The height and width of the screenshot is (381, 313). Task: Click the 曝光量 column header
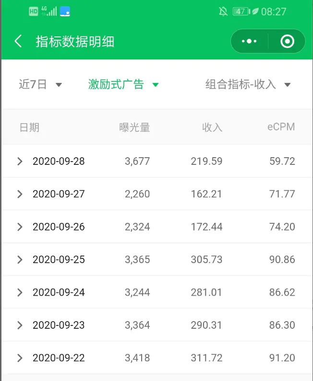(134, 127)
